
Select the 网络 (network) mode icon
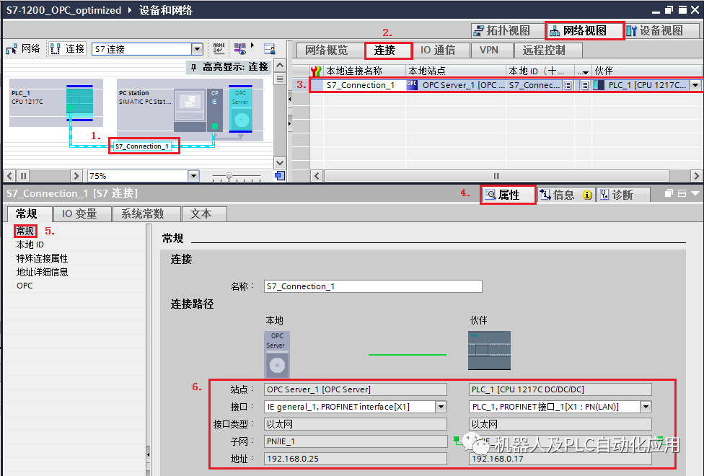[11, 49]
